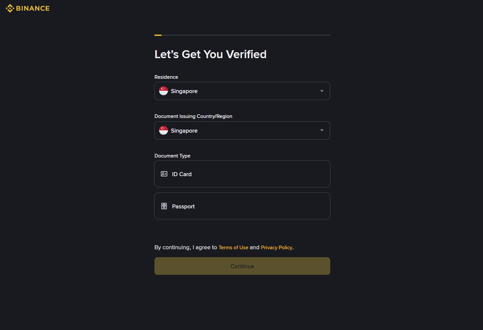Click the ID Card document icon
The height and width of the screenshot is (330, 483).
click(164, 174)
